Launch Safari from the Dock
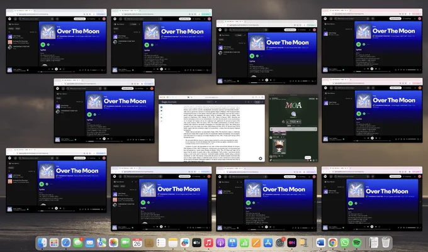 [x=66, y=243]
